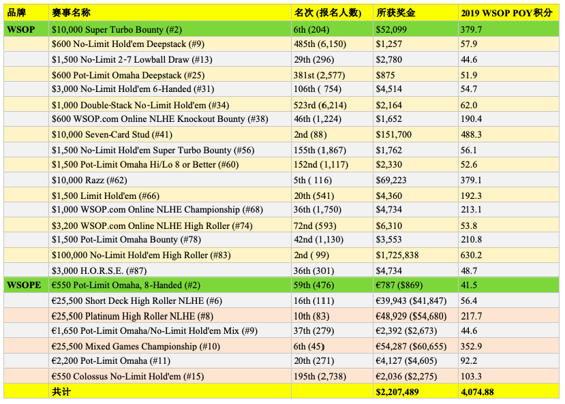Click the $3,000 H.O.R.S.E. (#87) cell
This screenshot has height=404, width=565.
pyautogui.click(x=170, y=270)
